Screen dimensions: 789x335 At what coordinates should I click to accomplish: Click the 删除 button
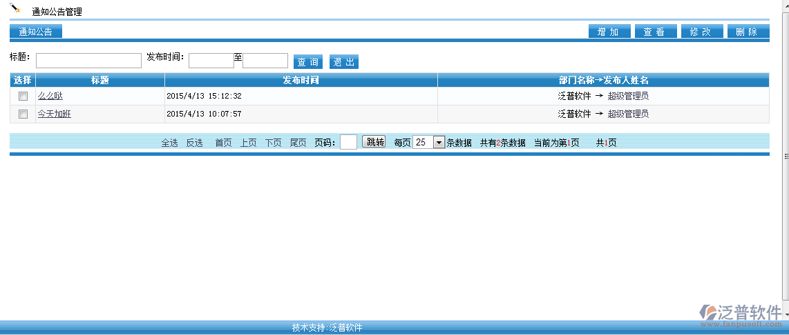(748, 32)
